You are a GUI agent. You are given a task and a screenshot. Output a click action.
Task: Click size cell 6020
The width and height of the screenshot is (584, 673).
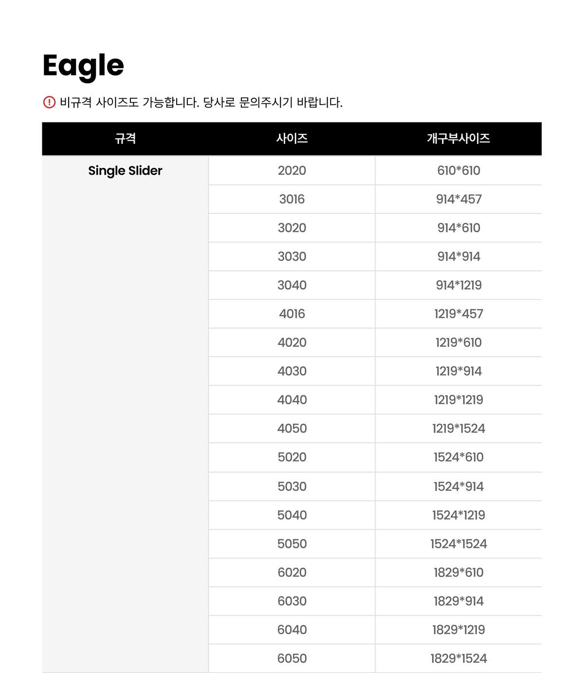(292, 573)
